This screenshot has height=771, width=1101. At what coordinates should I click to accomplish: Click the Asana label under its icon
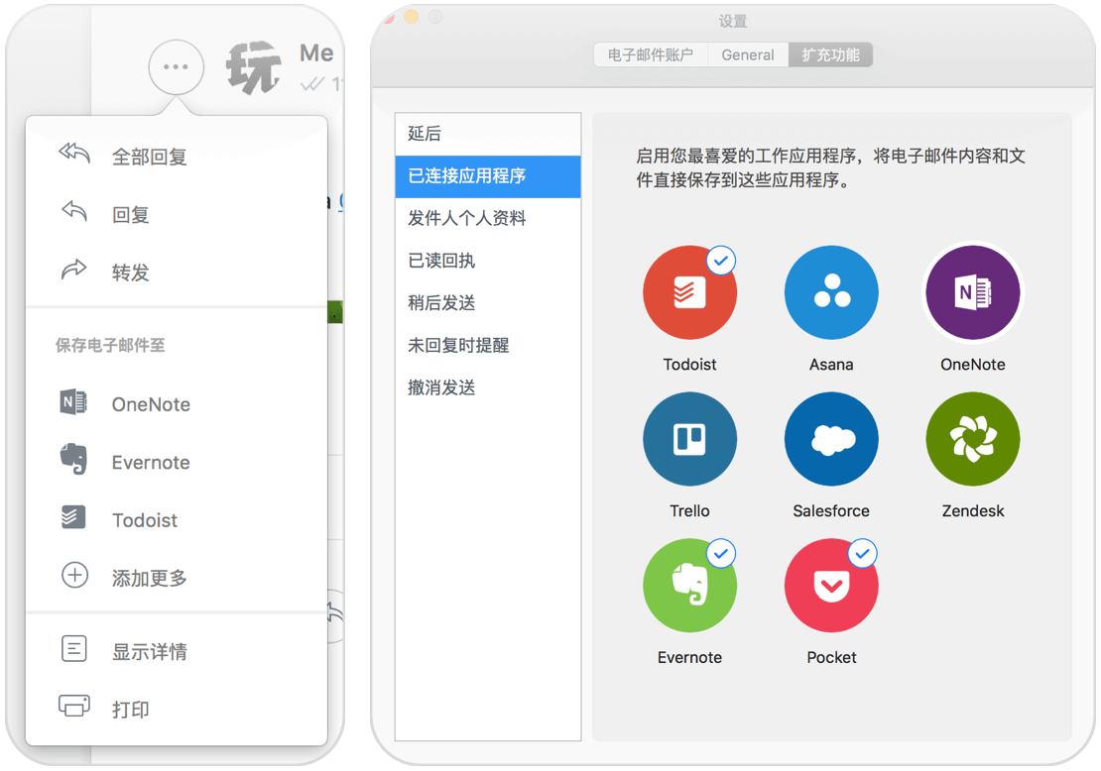831,365
